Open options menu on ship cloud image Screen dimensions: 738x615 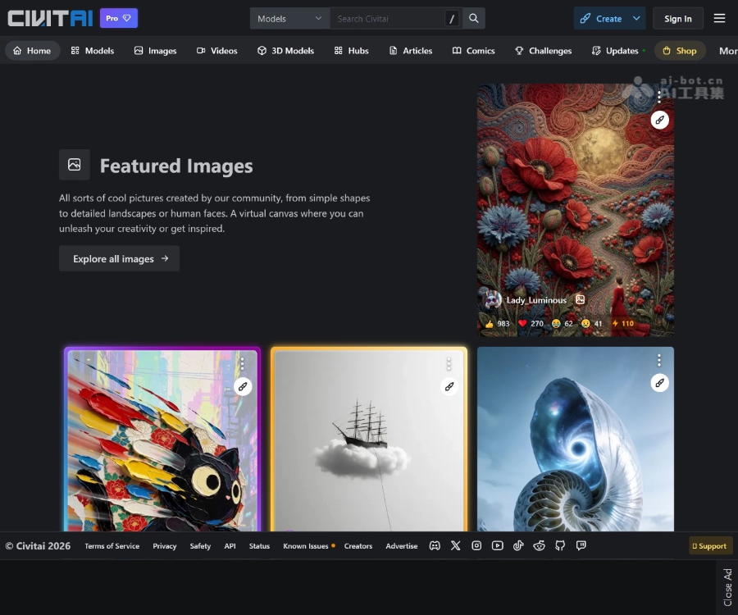pos(449,364)
